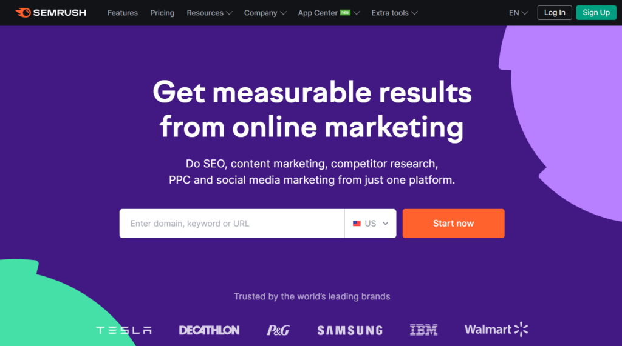This screenshot has height=346, width=622.
Task: Click the Log In button
Action: pos(555,13)
